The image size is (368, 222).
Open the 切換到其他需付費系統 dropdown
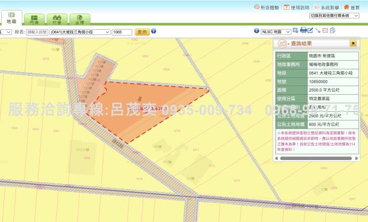334,15
